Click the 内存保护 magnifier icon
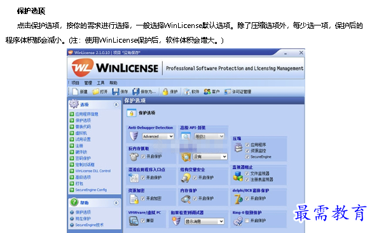Viewport: 372px width, 233px height. coord(186,199)
